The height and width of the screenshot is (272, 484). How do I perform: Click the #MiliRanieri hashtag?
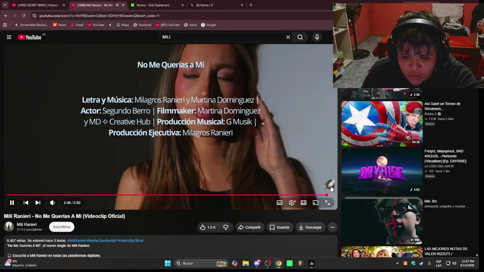point(76,241)
